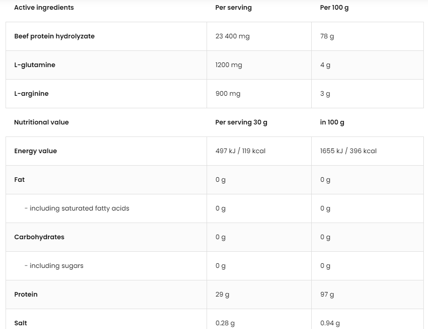This screenshot has width=428, height=329.
Task: Select the 900 mg cell
Action: 228,93
